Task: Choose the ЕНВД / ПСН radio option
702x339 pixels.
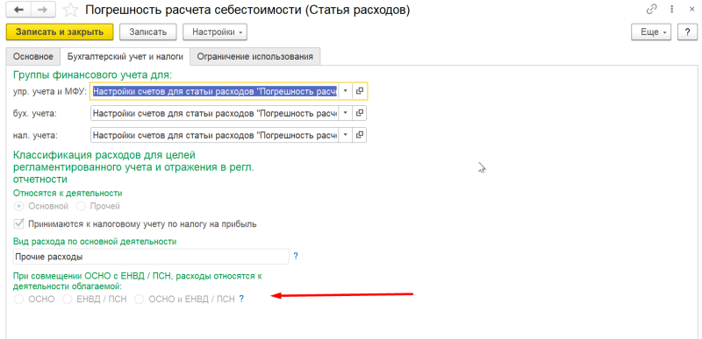Action: pyautogui.click(x=68, y=300)
